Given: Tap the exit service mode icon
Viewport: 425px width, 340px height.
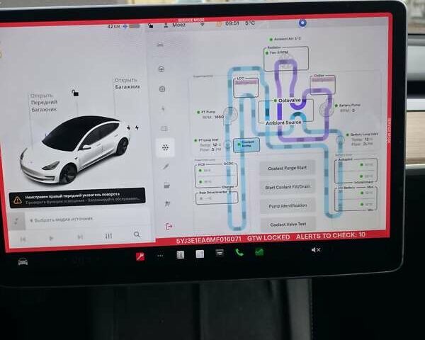Looking at the screenshot, I should pos(168,226).
